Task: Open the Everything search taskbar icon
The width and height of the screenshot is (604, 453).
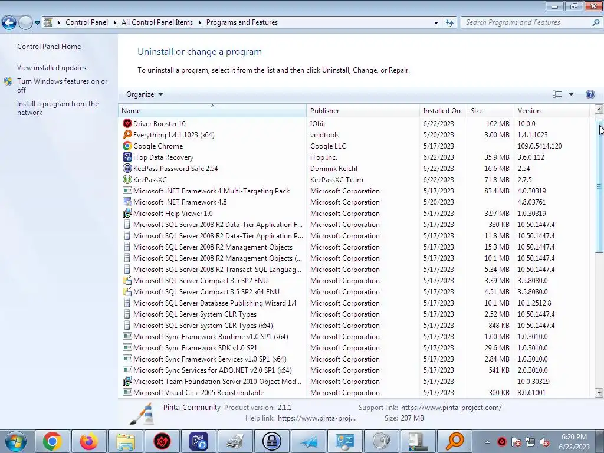Action: pos(455,441)
